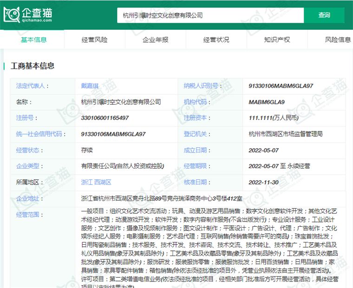Open the 知识产权 tab
The image size is (353, 288).
pos(277,39)
